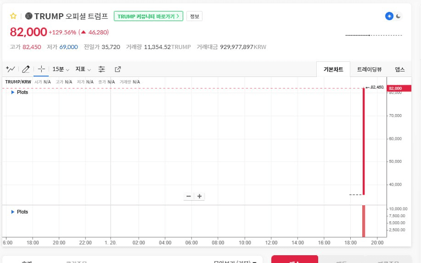
Task: Select the crosshair cursor tool
Action: [x=41, y=69]
